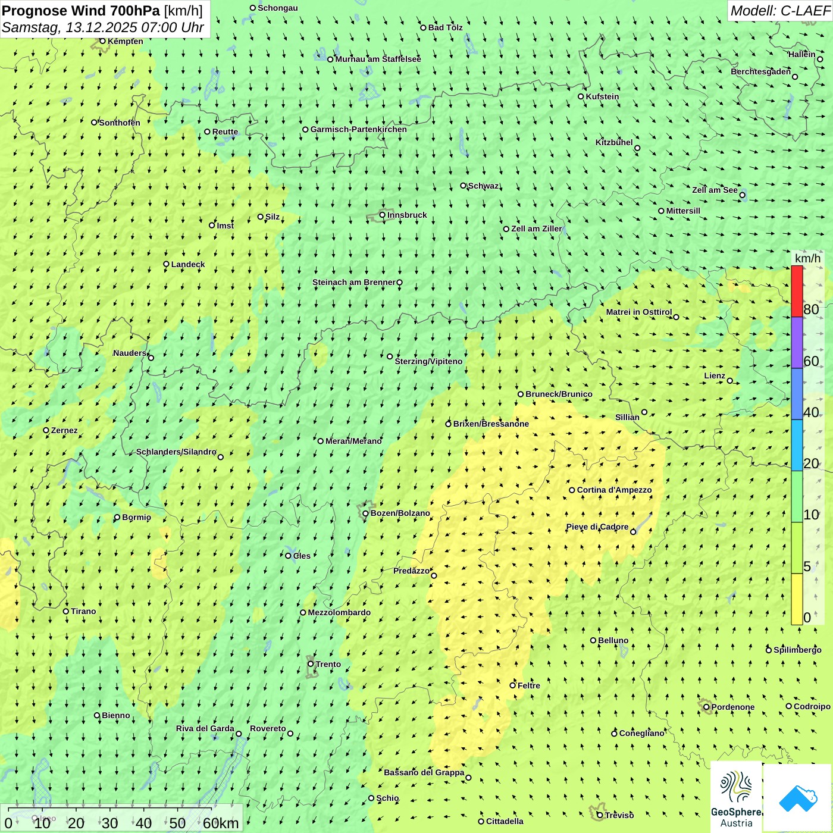Click the Predazzo label
The height and width of the screenshot is (833, 833).
[x=411, y=571]
